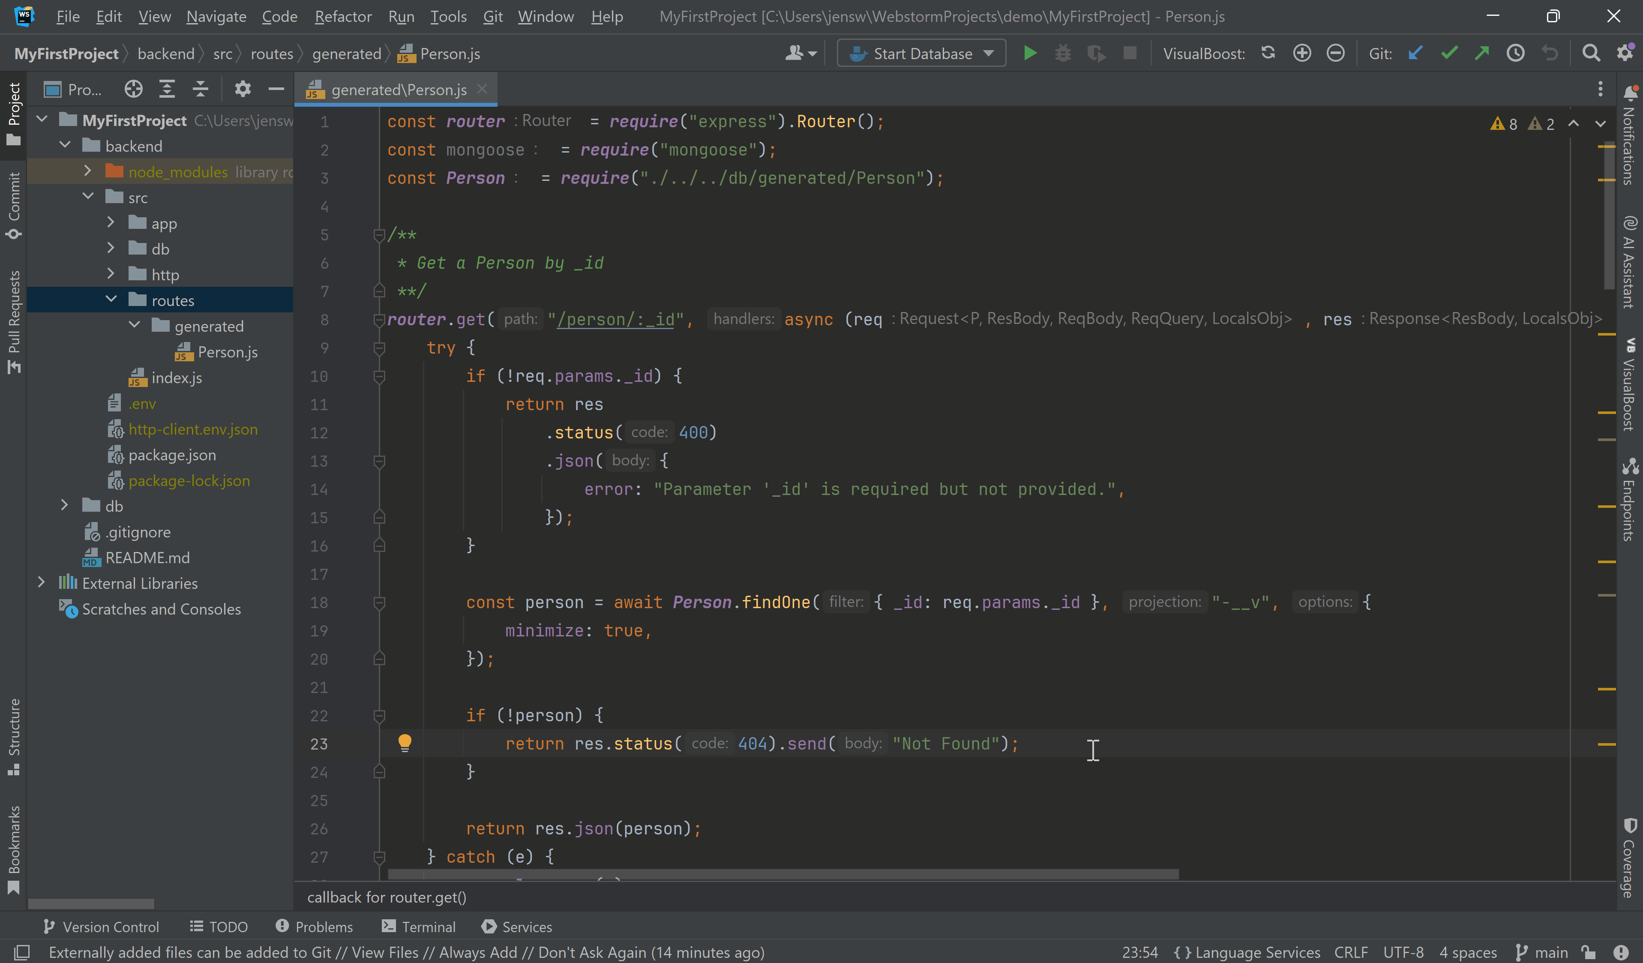The height and width of the screenshot is (963, 1643).
Task: Toggle fold on the try block
Action: point(379,348)
